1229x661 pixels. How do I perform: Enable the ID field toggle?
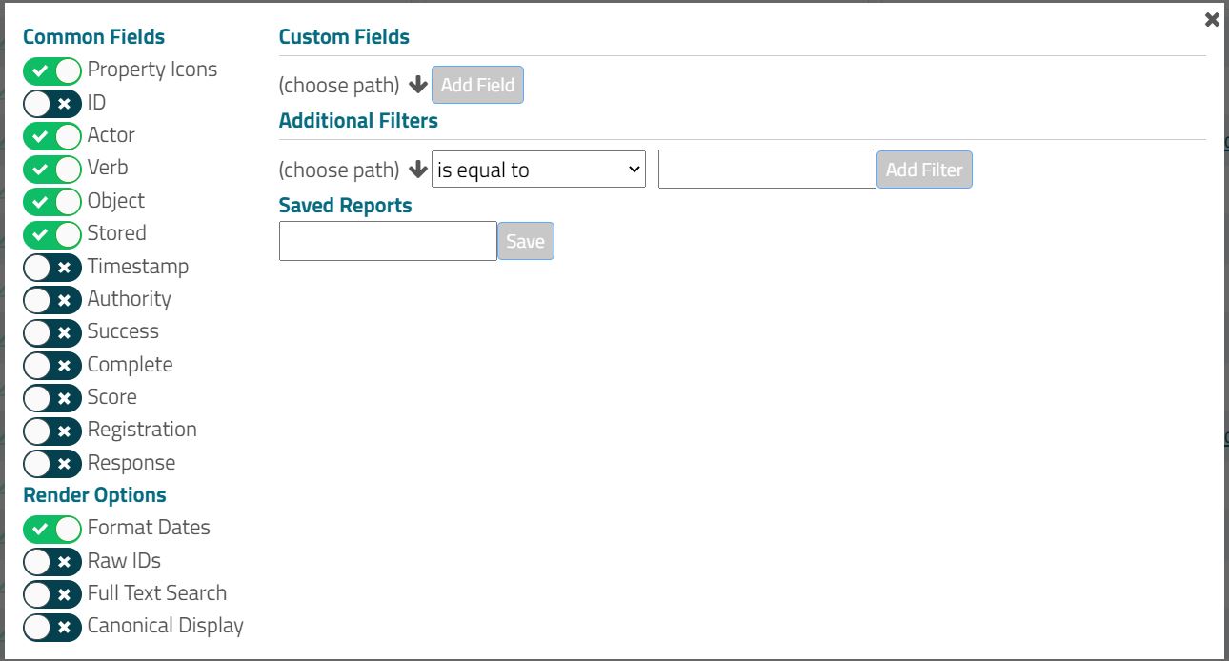(52, 103)
